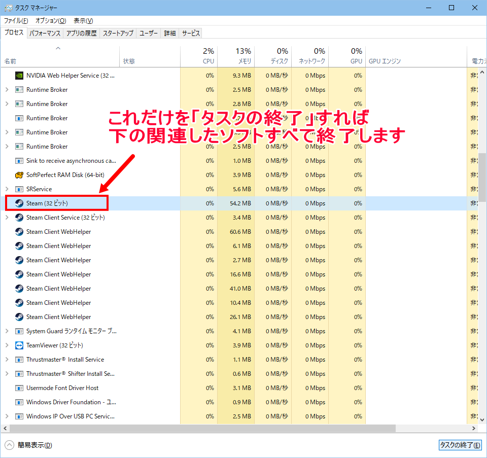Viewport: 487px width, 458px height.
Task: Click icon of Steam Client WebHelper using 60.6 MB
Action: tap(19, 232)
